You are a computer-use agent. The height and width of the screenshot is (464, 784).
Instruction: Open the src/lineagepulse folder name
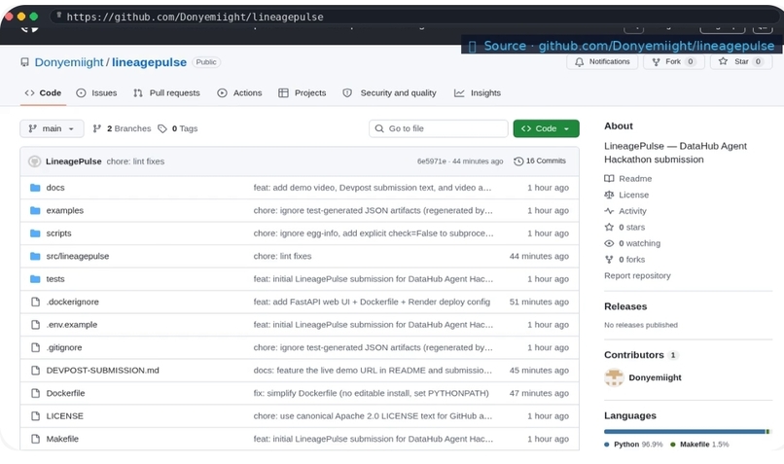[78, 256]
